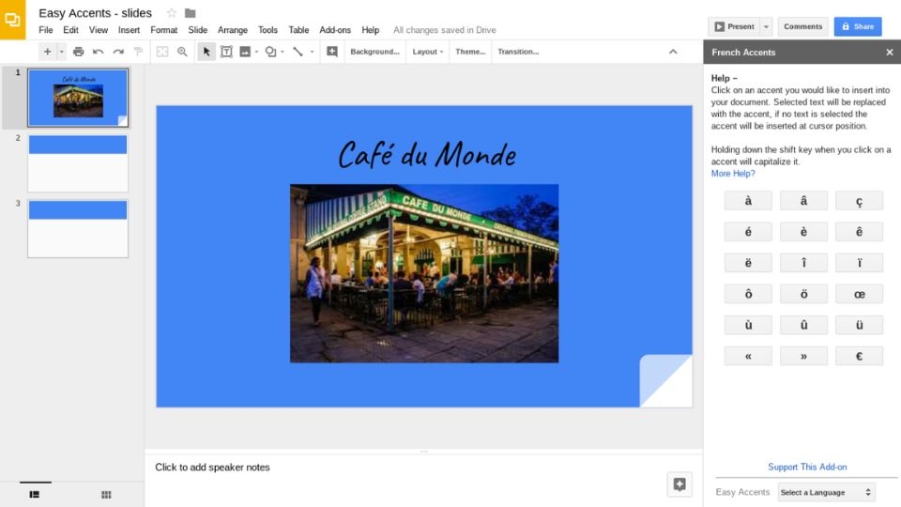Select the text box tool

pos(226,52)
